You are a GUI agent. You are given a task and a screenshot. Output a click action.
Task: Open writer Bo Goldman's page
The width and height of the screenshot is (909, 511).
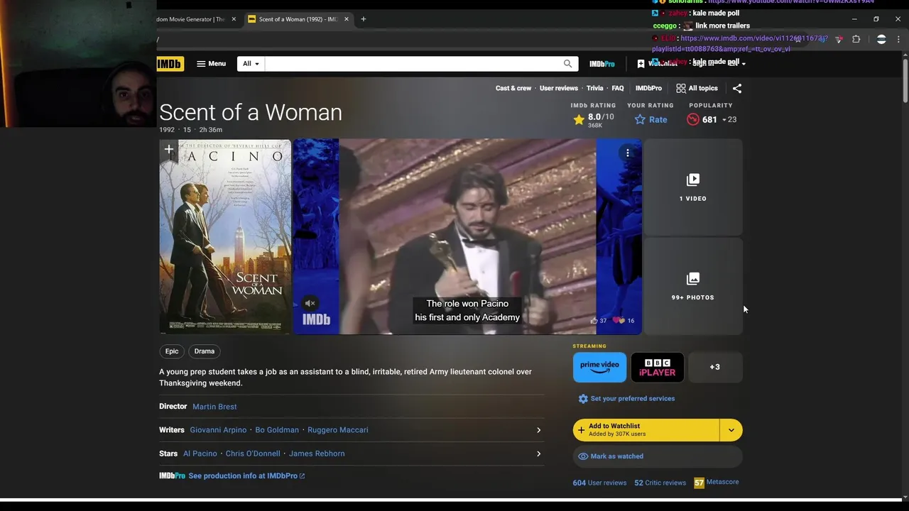coord(277,430)
